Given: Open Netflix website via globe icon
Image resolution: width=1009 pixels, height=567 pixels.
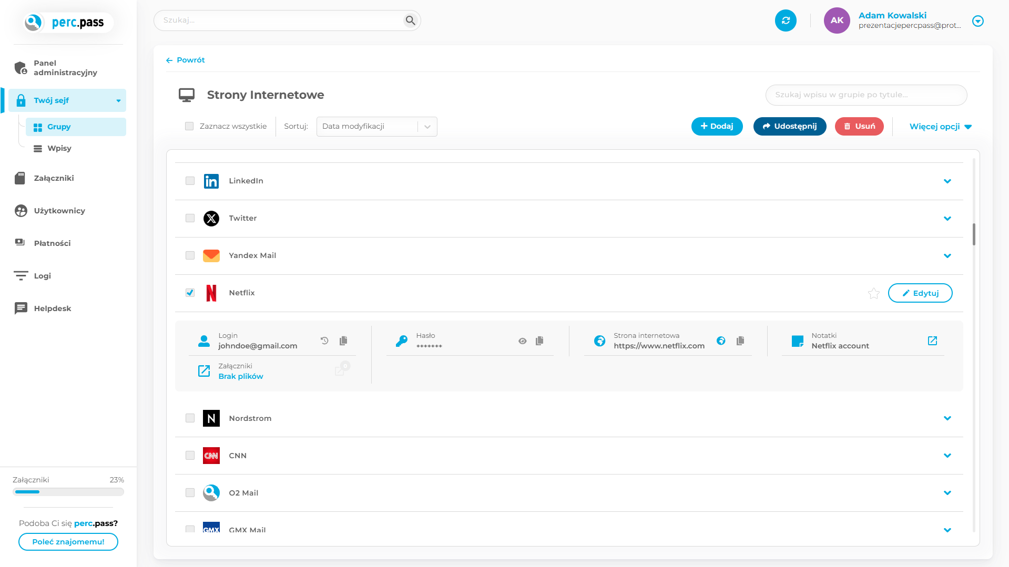Looking at the screenshot, I should click(721, 341).
